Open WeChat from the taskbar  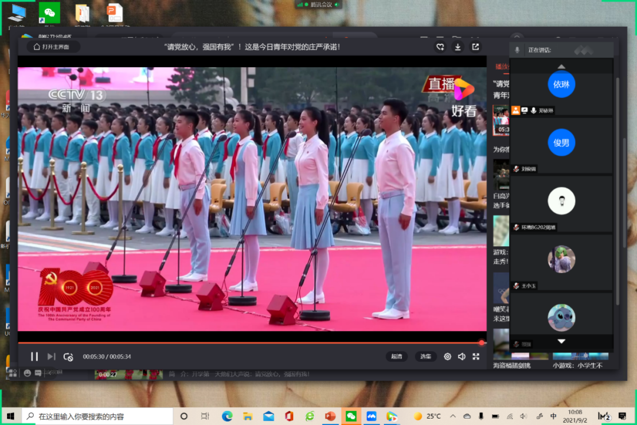coord(351,416)
